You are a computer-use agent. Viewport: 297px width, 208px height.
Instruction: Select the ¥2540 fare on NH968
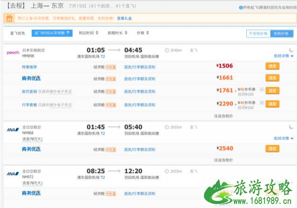pos(272,149)
